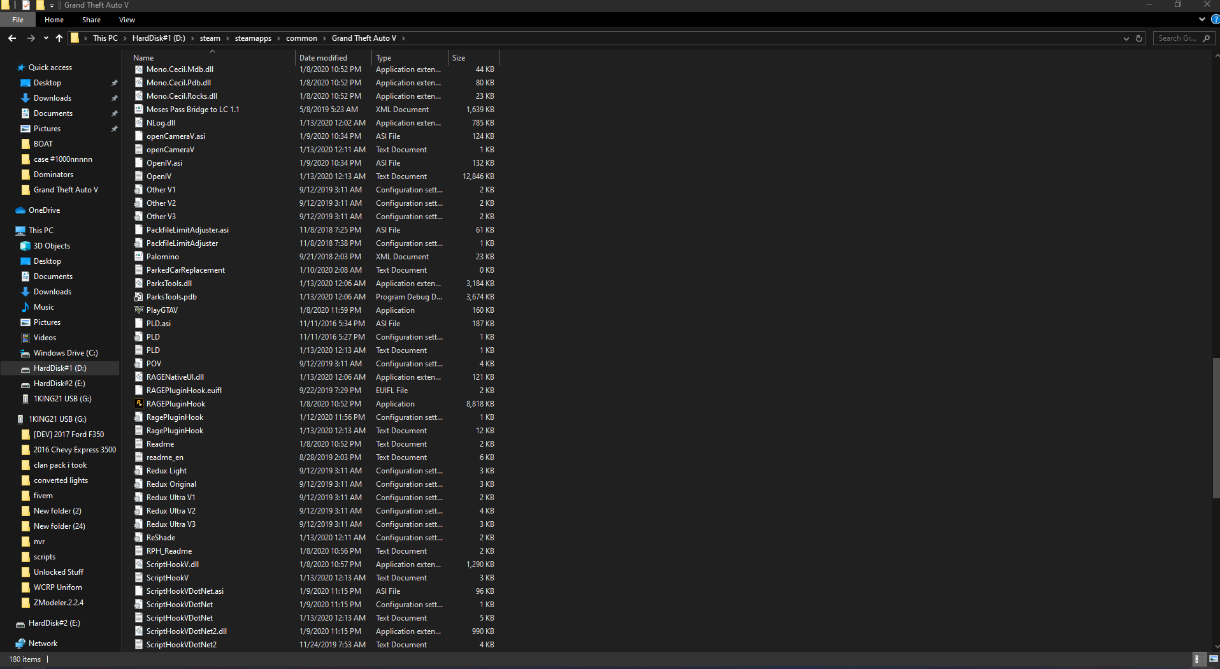1220x669 pixels.
Task: Click the Quick access star icon
Action: (21, 68)
